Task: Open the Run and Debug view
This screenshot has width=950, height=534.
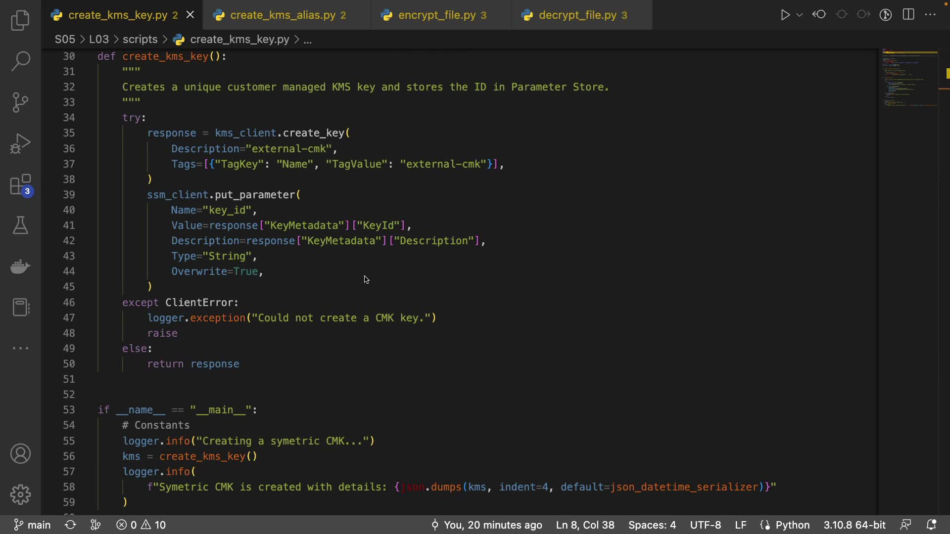Action: click(x=20, y=144)
